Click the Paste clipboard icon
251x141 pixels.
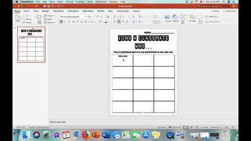[17, 17]
